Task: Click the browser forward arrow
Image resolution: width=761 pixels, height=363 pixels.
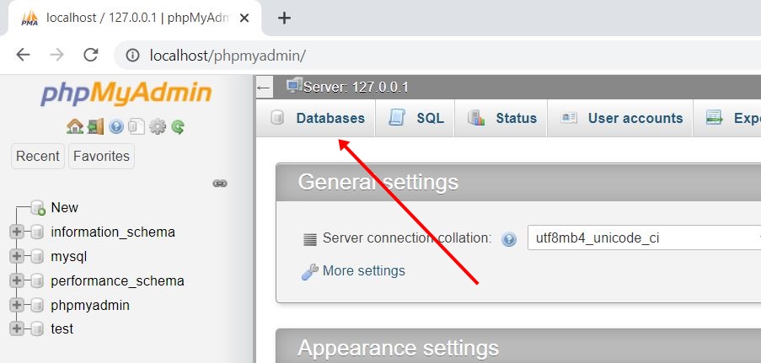Action: pyautogui.click(x=56, y=55)
